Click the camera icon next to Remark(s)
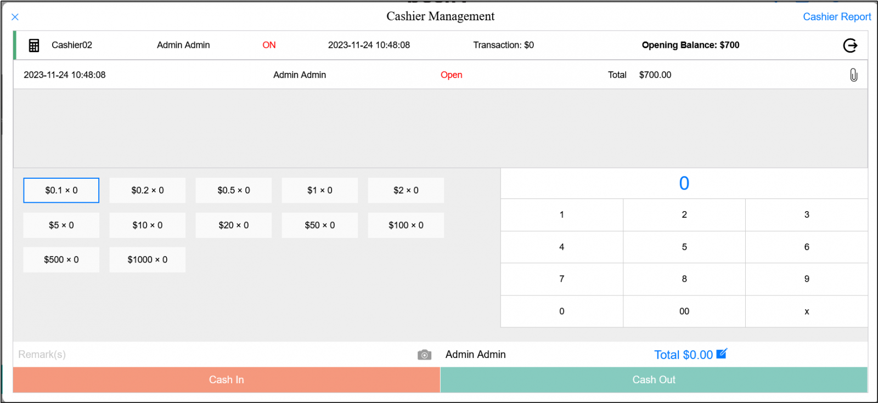 tap(424, 355)
